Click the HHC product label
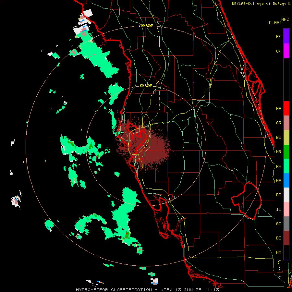This screenshot has height=292, width=292. point(285,19)
